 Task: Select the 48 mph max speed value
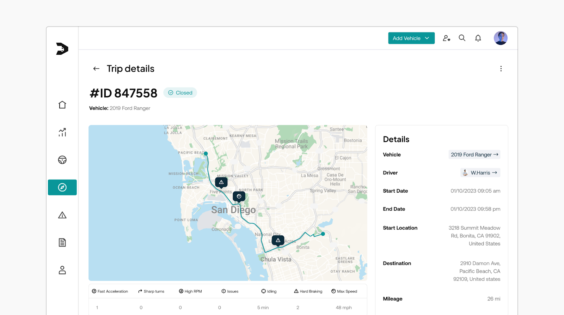344,308
